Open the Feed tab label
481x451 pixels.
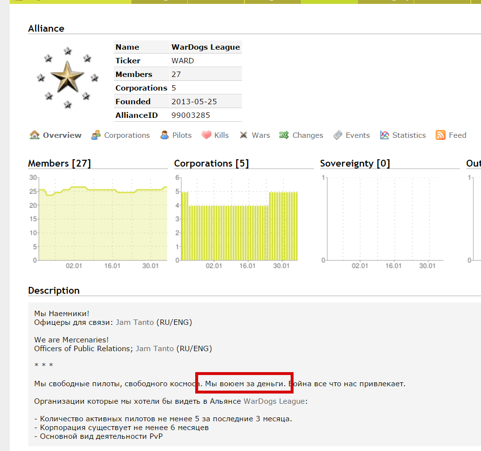(x=457, y=135)
